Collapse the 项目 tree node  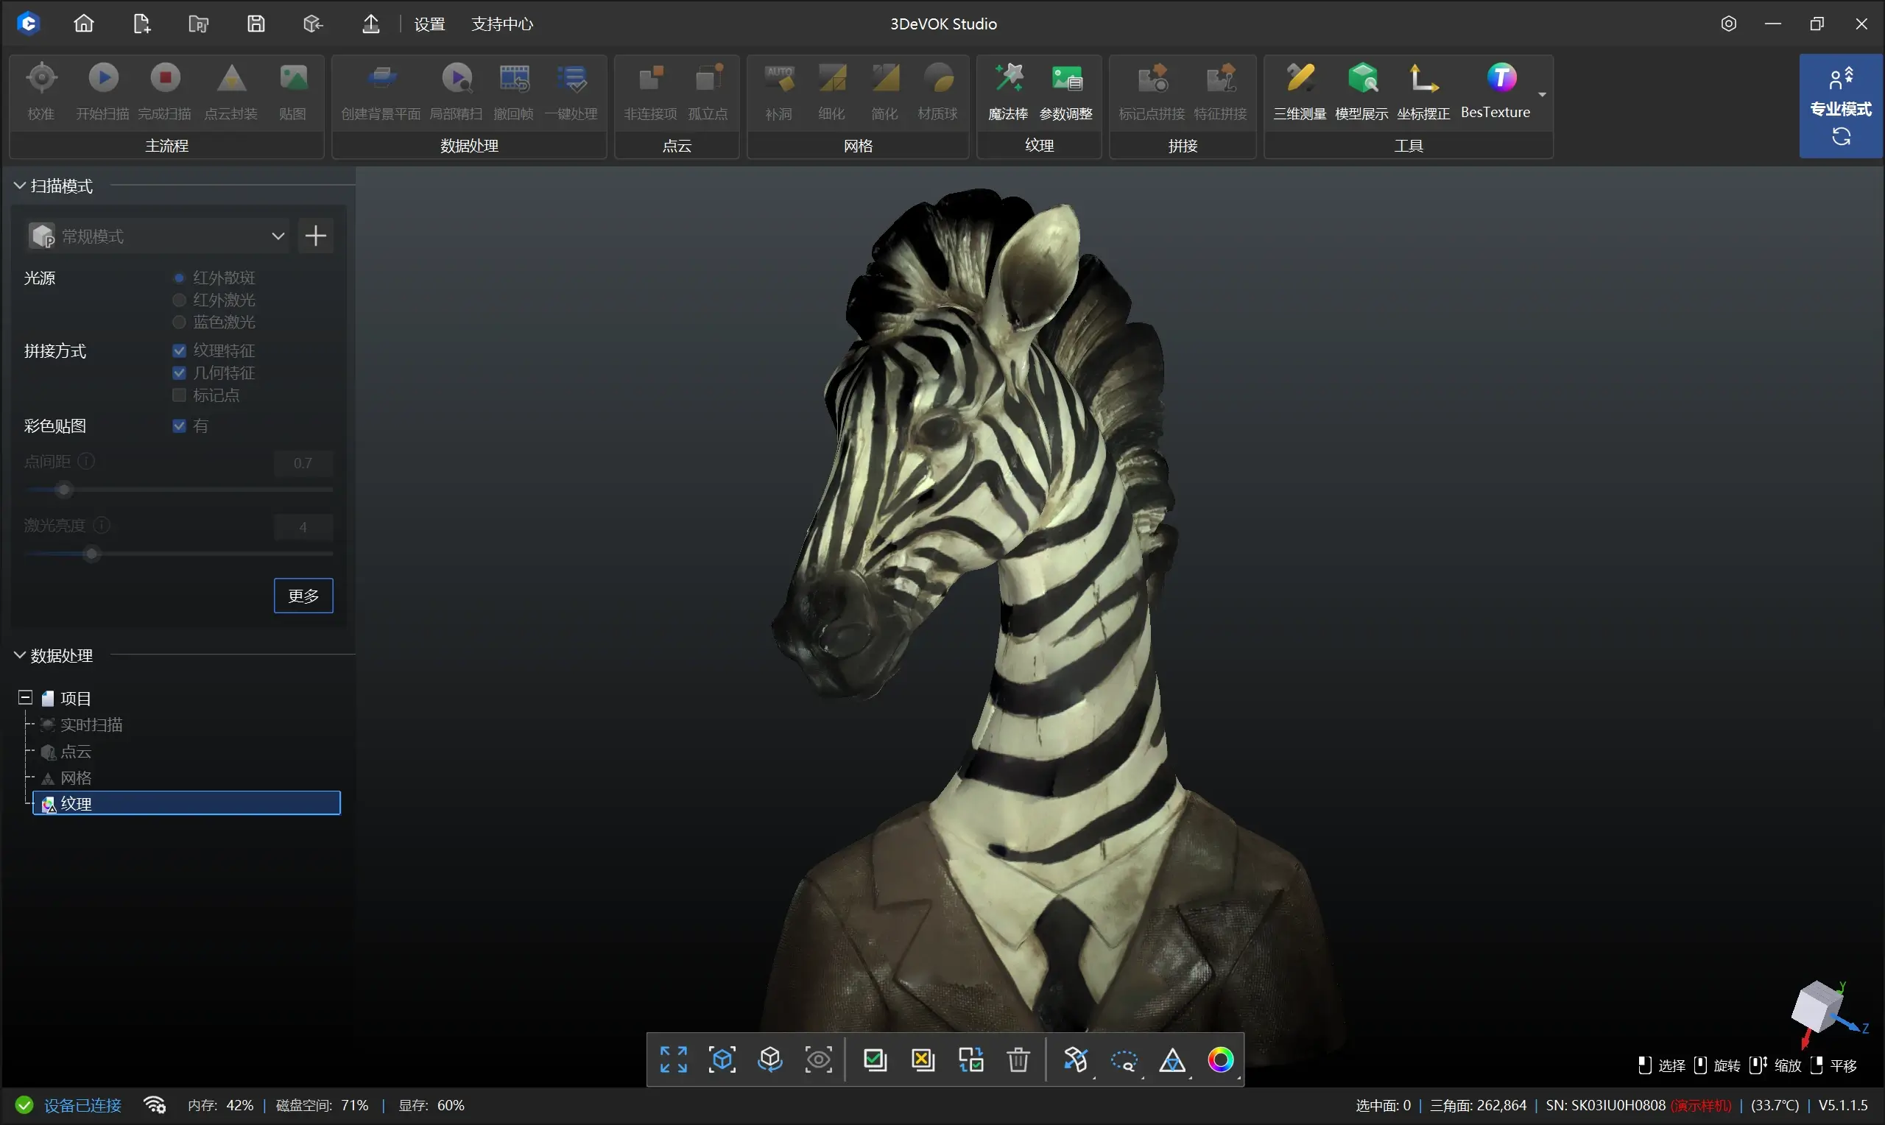(x=25, y=698)
